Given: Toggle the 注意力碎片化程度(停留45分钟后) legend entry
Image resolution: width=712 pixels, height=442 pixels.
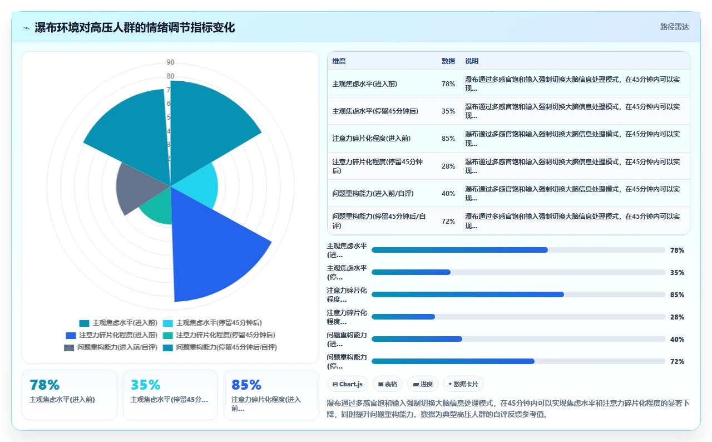Looking at the screenshot, I should click(219, 335).
